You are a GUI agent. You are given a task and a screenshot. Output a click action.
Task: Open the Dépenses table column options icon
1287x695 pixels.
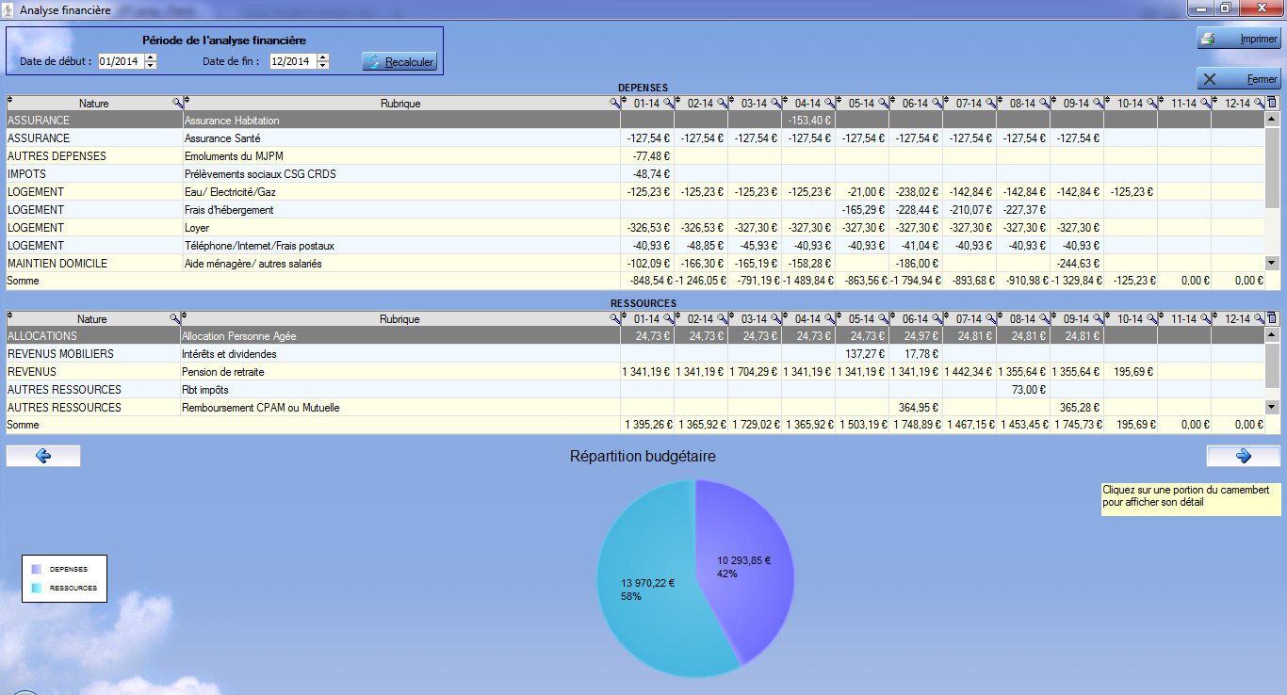point(1272,103)
